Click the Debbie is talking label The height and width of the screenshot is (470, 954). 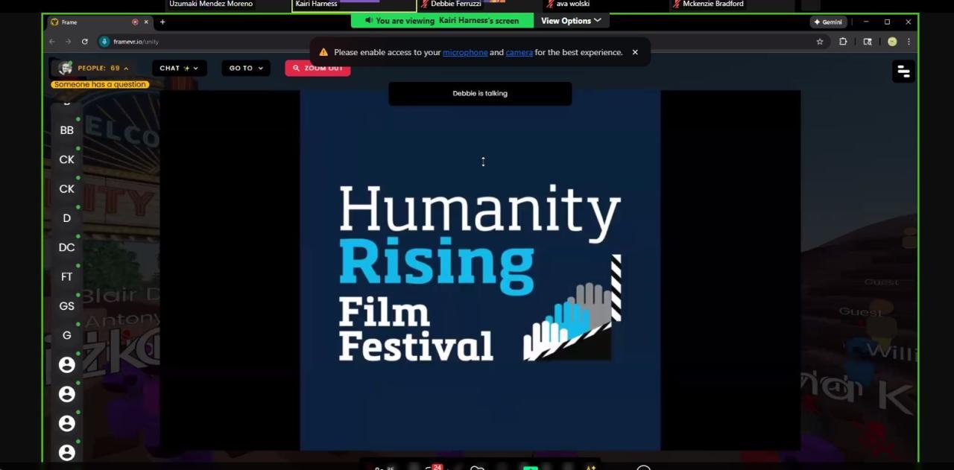coord(480,93)
